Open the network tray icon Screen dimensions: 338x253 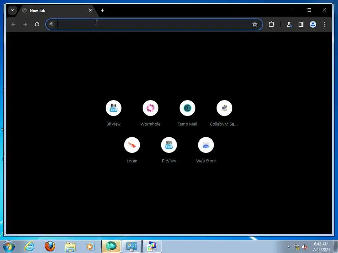[x=297, y=247]
